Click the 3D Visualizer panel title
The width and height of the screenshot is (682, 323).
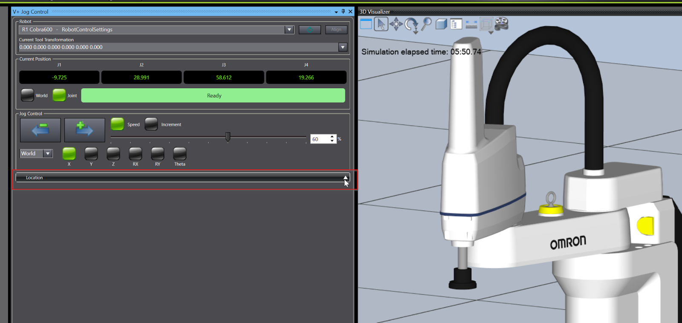(x=375, y=12)
